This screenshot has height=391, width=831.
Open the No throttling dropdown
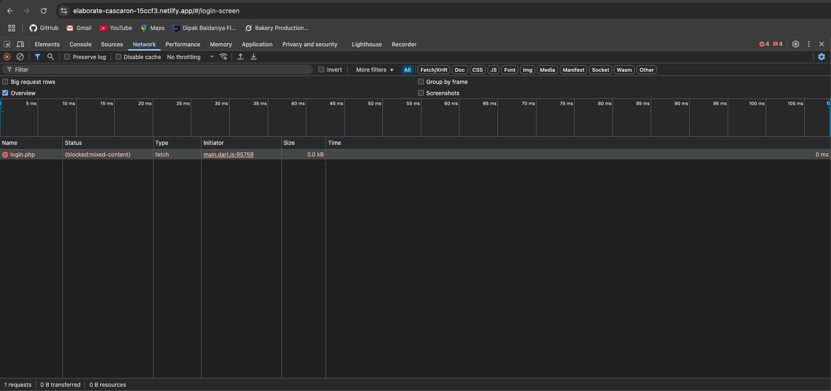pos(190,57)
